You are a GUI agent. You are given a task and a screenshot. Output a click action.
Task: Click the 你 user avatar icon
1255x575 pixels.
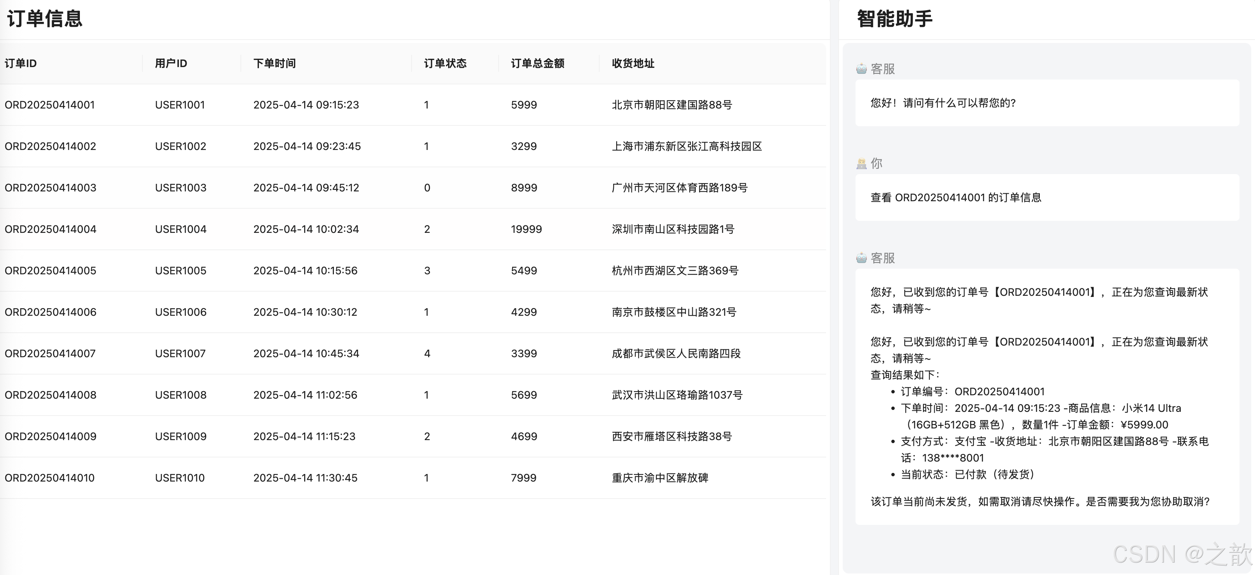pos(861,164)
